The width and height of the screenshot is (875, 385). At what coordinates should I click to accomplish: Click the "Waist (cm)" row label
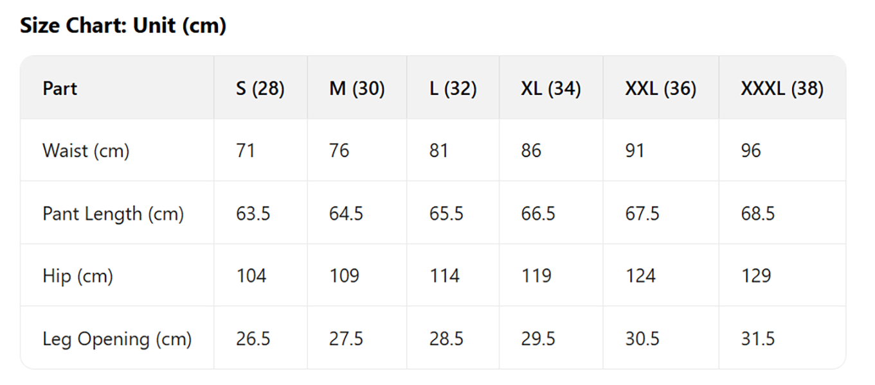click(86, 151)
